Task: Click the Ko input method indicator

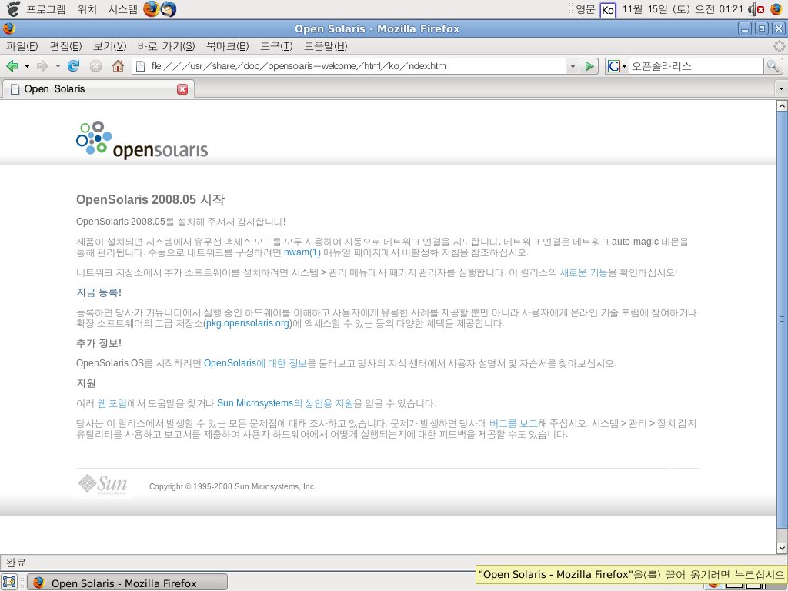Action: point(608,9)
